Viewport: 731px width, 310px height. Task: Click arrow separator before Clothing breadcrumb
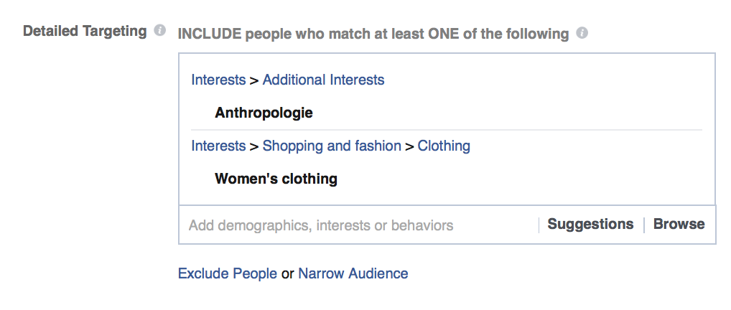409,146
